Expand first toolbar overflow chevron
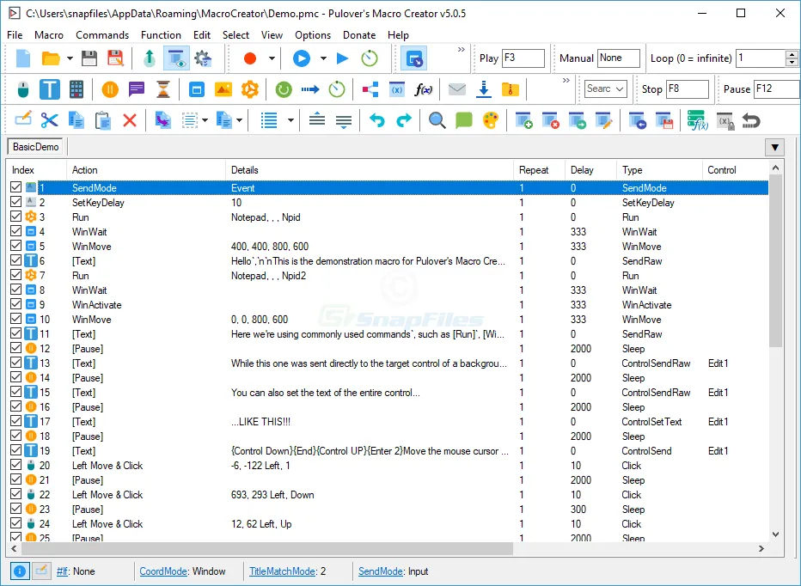The width and height of the screenshot is (801, 586). (462, 50)
